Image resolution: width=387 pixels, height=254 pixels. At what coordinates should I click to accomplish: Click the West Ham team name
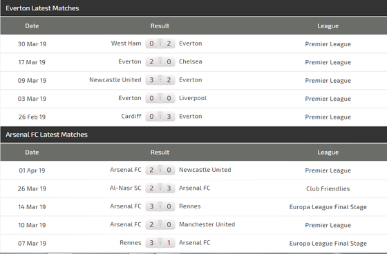126,43
